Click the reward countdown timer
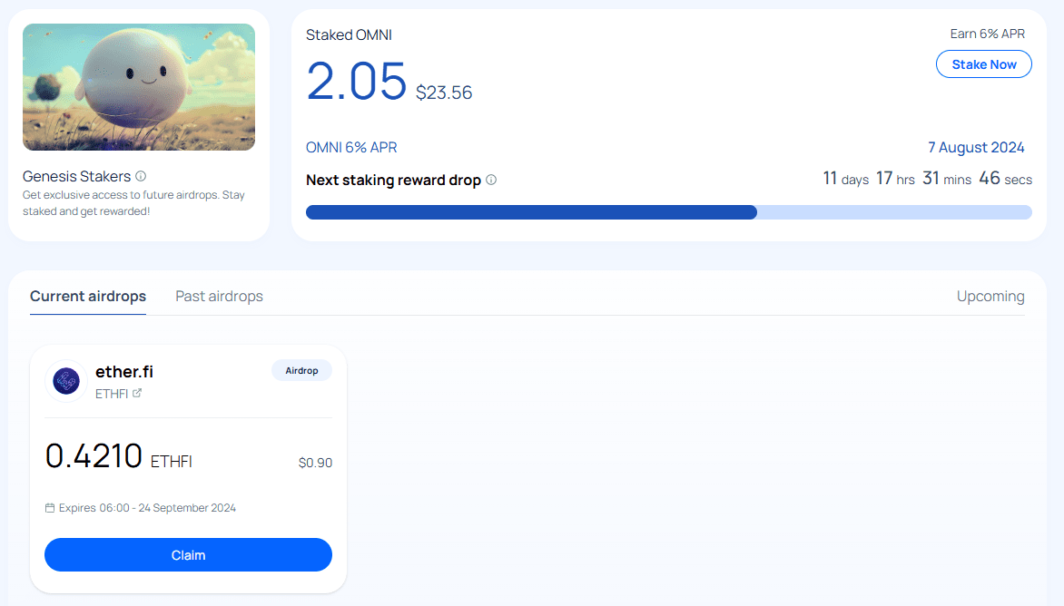This screenshot has height=606, width=1064. [927, 179]
